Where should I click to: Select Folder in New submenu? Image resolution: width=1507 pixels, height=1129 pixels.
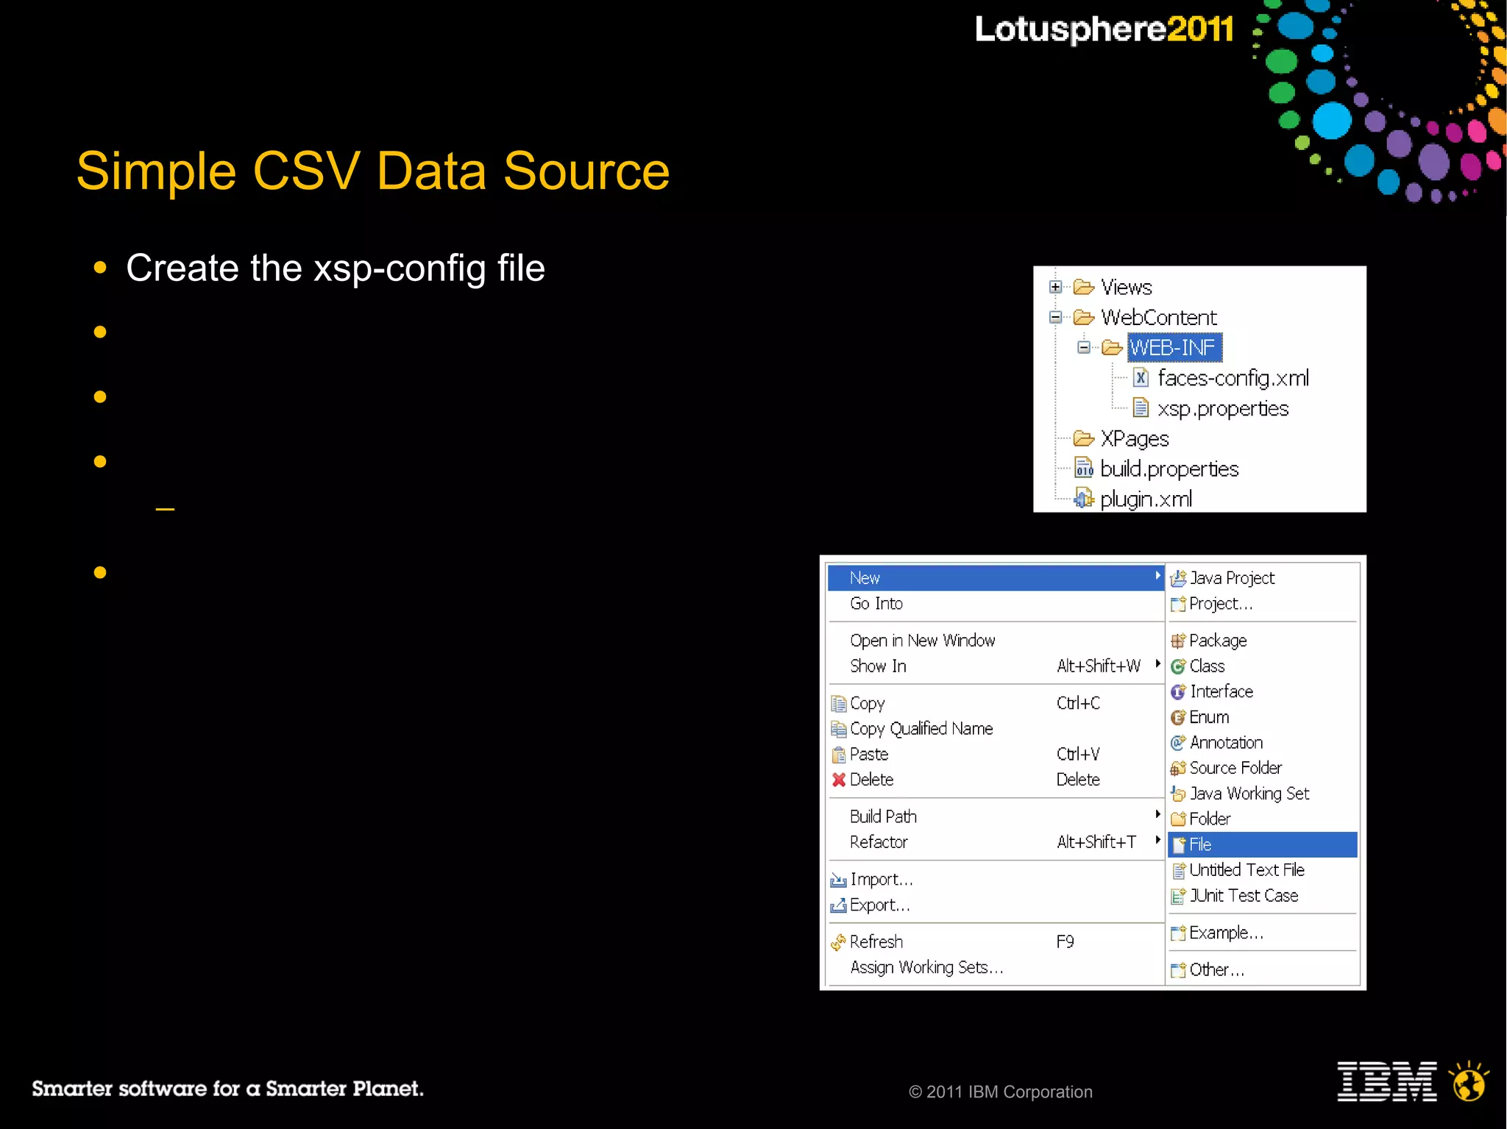pyautogui.click(x=1263, y=819)
